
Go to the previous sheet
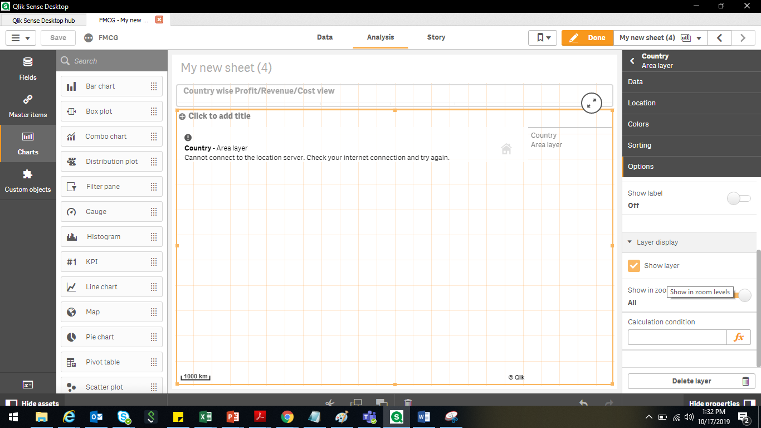click(x=720, y=38)
